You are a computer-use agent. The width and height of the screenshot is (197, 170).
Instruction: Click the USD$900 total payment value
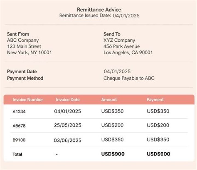point(158,154)
